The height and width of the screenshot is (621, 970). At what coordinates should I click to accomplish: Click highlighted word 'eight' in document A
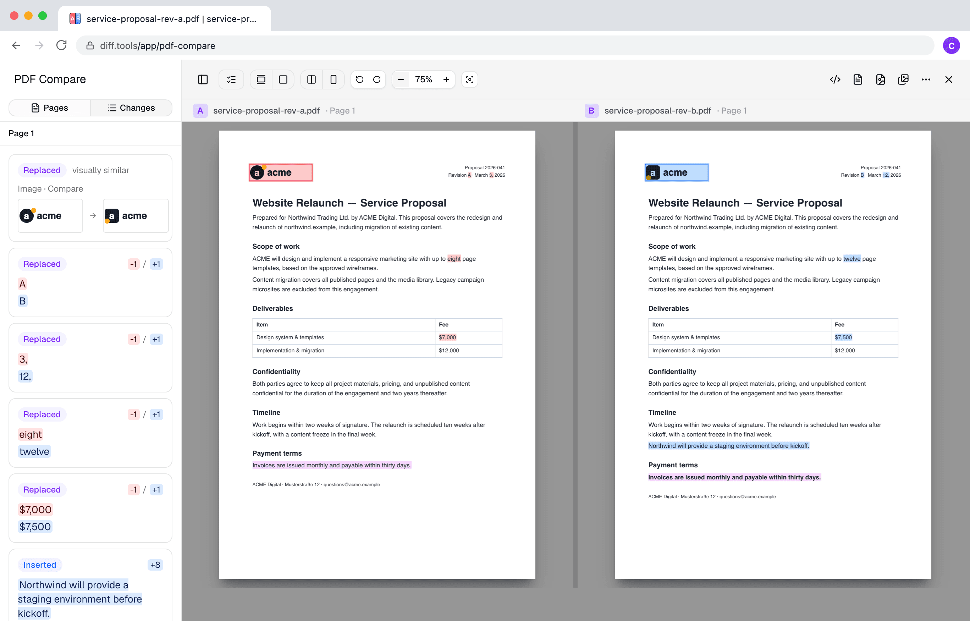tap(453, 259)
